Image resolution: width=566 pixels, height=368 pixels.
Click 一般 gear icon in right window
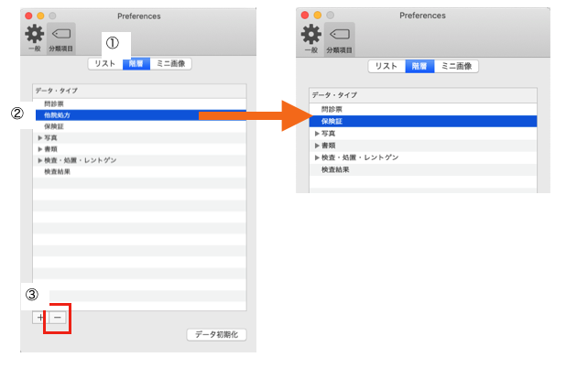point(312,38)
